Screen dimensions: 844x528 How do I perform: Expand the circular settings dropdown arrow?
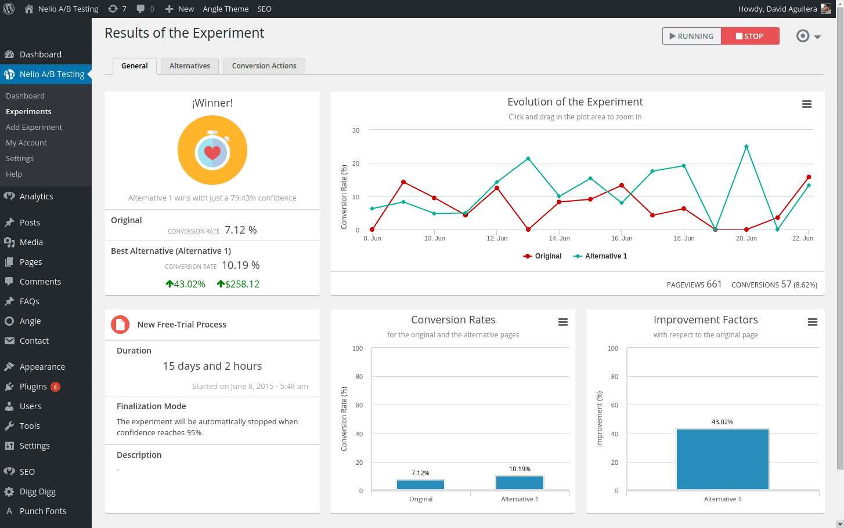click(817, 37)
